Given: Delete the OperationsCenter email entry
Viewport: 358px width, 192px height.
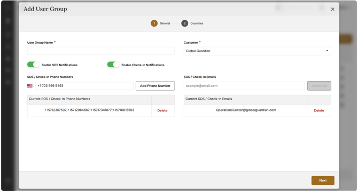Looking at the screenshot, I should [319, 111].
